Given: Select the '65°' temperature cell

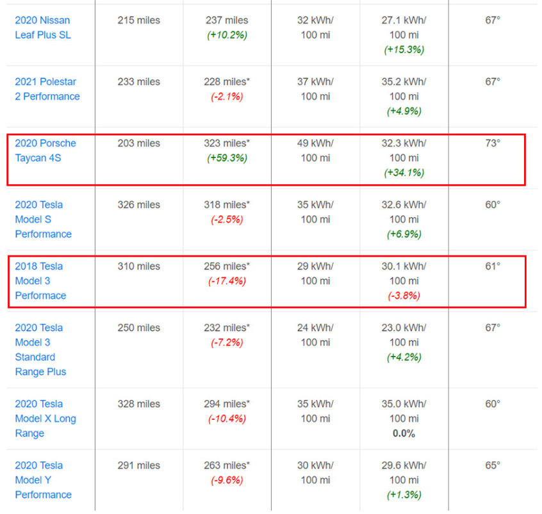Looking at the screenshot, I should click(493, 465).
